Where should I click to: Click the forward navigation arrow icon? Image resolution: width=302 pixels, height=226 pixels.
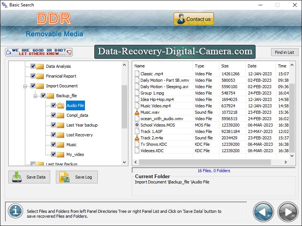(287, 211)
